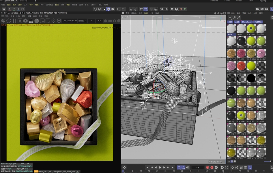Play the animation forward

click(x=160, y=168)
